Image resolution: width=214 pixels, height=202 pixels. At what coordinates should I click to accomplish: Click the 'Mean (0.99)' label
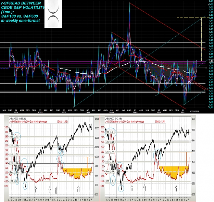pyautogui.click(x=110, y=172)
